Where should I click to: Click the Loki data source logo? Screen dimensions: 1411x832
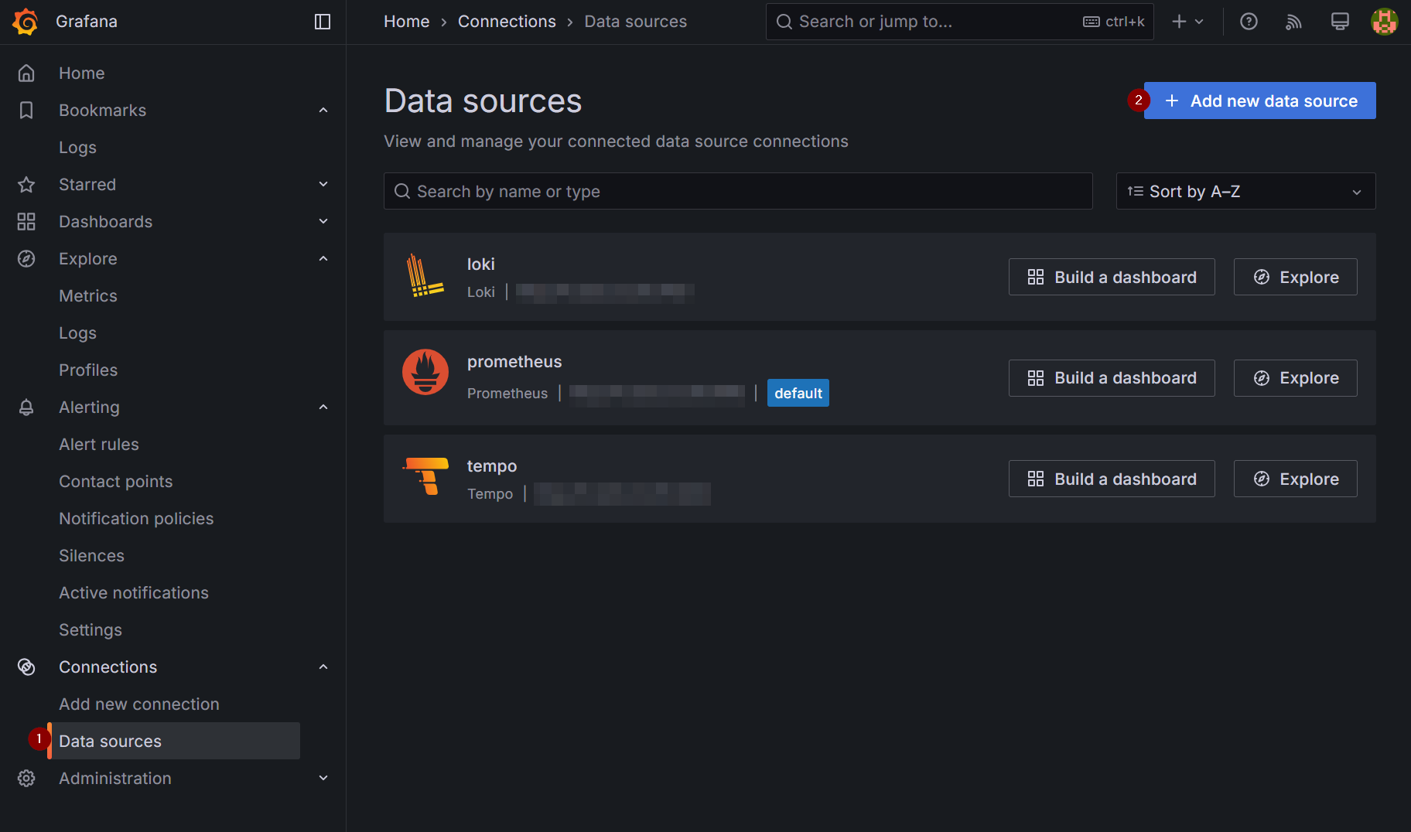click(x=425, y=277)
